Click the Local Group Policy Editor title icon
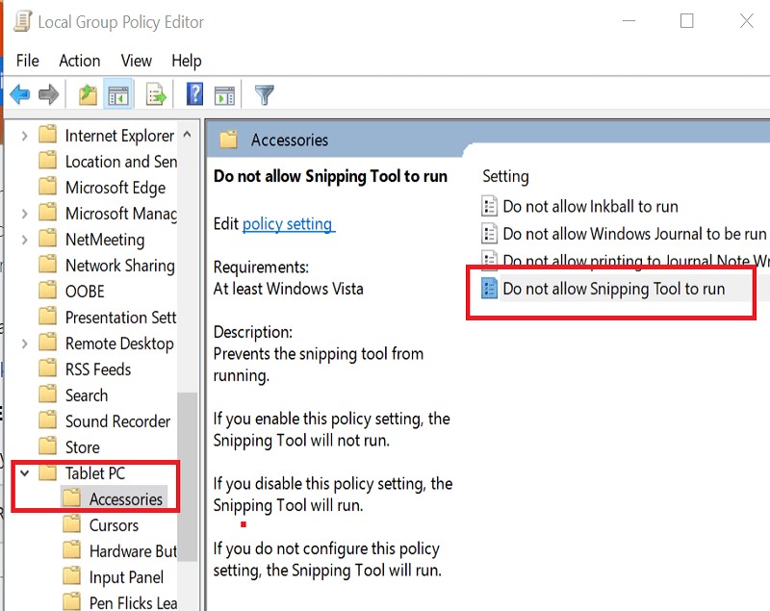Screen dimensions: 770x611 22,21
